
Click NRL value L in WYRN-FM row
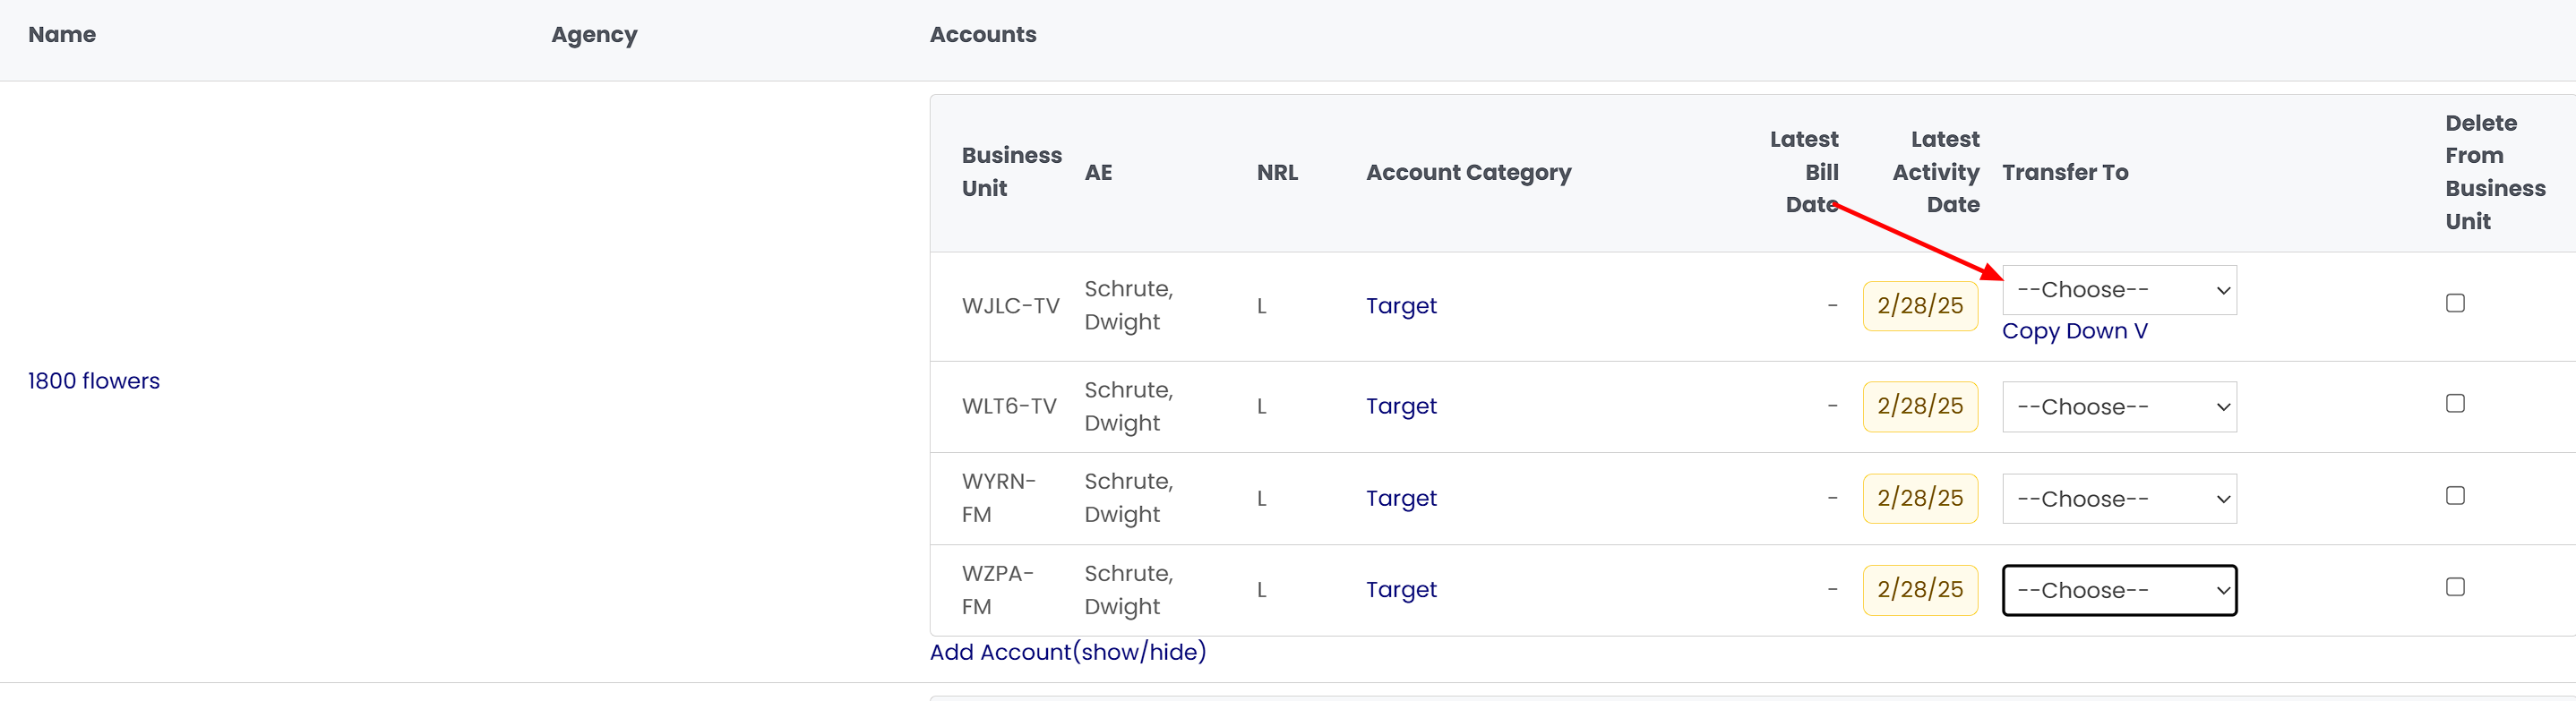[x=1262, y=498]
